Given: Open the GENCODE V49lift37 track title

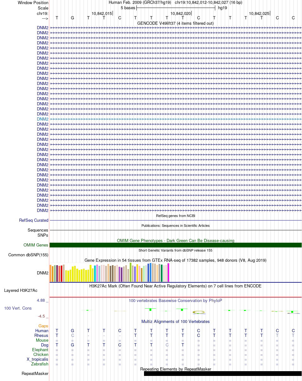Looking at the screenshot, I should (175, 23).
